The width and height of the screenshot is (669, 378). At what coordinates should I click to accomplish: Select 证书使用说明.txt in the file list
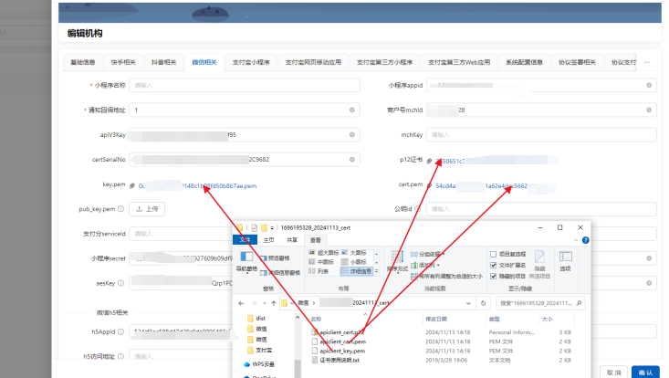pyautogui.click(x=335, y=360)
